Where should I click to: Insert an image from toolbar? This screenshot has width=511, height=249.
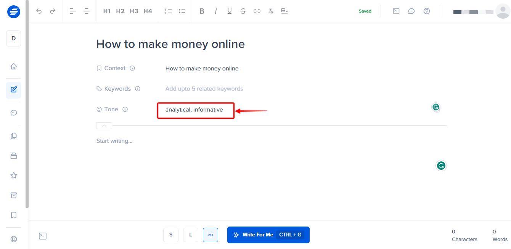284,11
